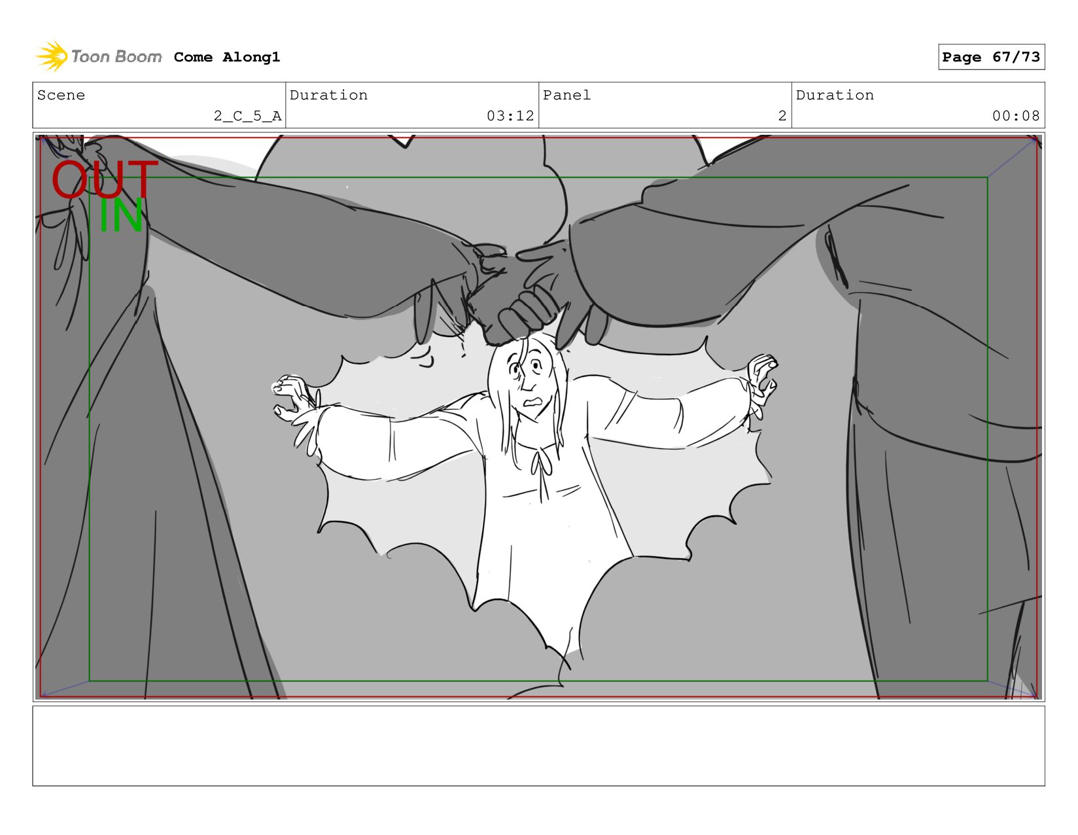Click the 'Page 67/73' box
This screenshot has height=835, width=1078.
coord(991,57)
